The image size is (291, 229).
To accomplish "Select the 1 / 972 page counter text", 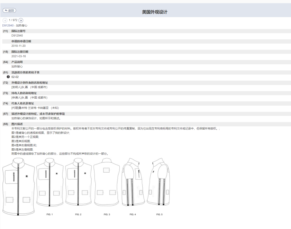I will point(13,20).
